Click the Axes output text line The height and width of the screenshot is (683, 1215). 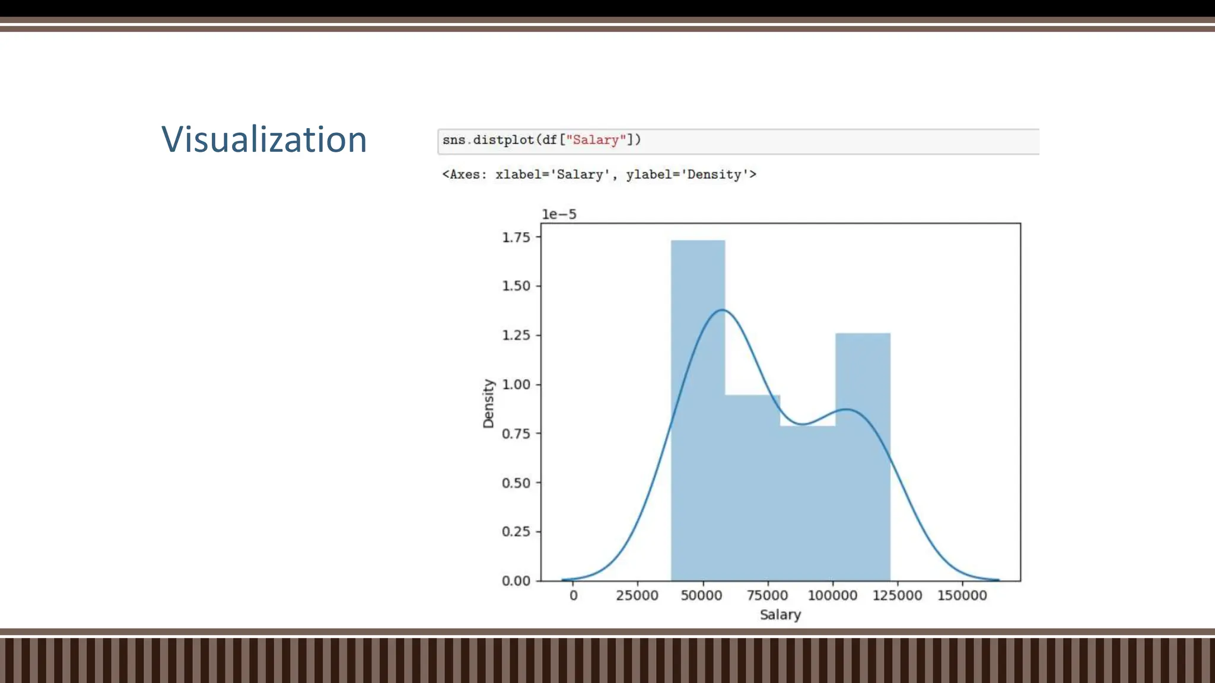click(599, 174)
